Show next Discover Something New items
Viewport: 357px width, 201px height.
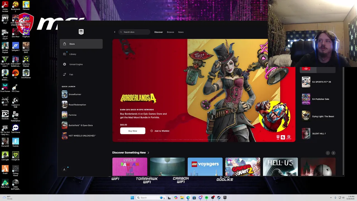tap(333, 153)
